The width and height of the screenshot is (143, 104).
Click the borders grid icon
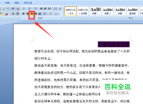(x=56, y=14)
